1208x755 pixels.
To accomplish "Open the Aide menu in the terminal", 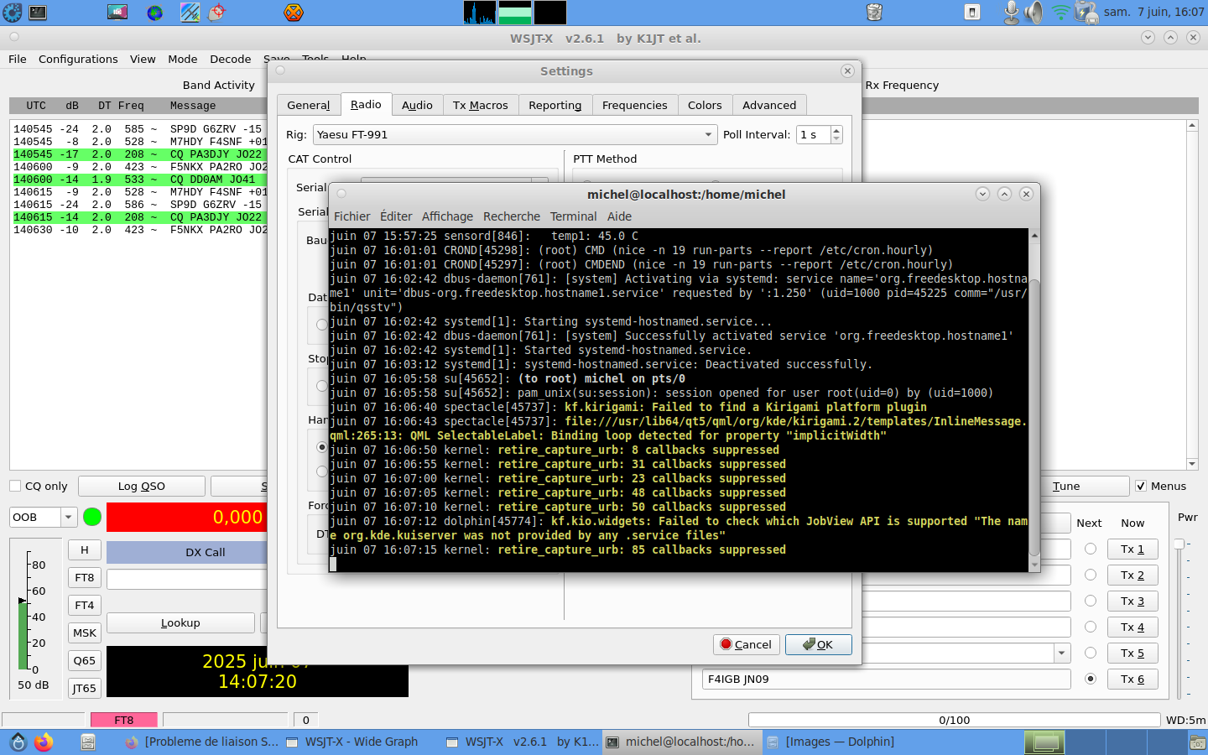I will (619, 216).
